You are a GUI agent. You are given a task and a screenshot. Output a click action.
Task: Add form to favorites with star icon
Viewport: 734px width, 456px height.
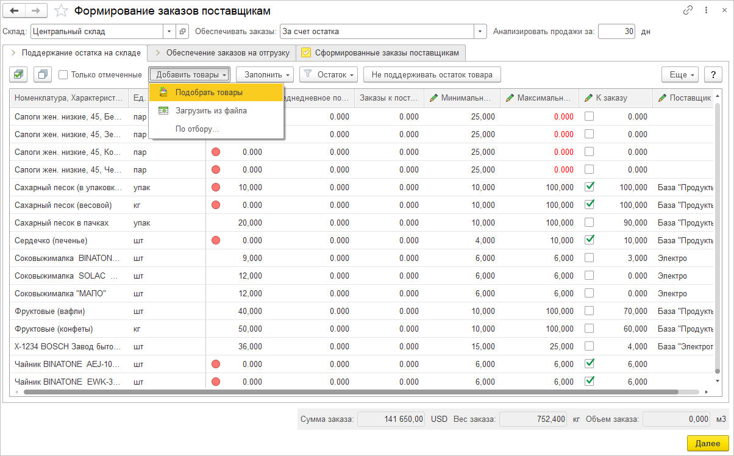[x=60, y=11]
